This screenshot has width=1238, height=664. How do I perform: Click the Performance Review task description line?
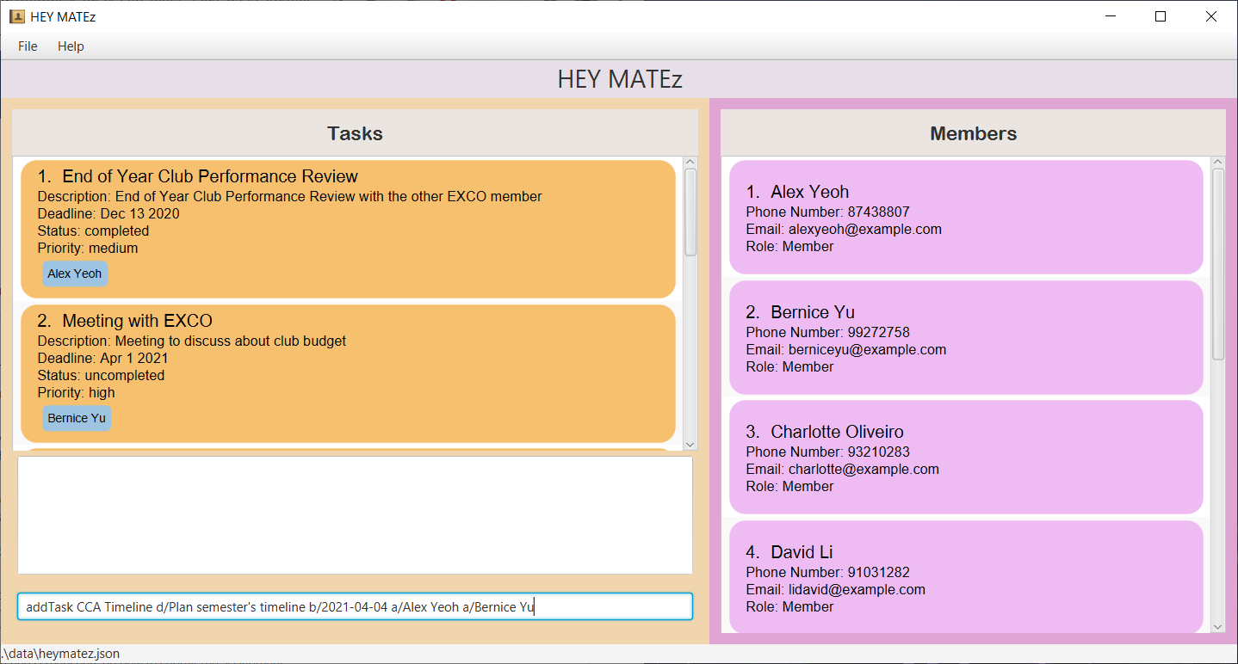[x=289, y=196]
